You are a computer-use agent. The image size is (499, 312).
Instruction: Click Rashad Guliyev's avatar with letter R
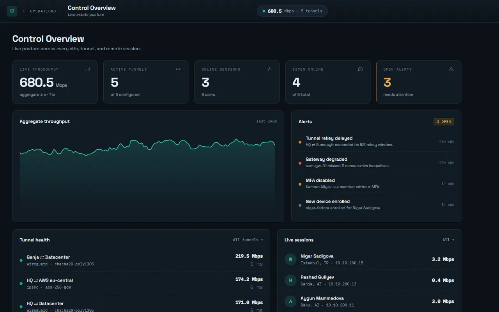pos(290,280)
